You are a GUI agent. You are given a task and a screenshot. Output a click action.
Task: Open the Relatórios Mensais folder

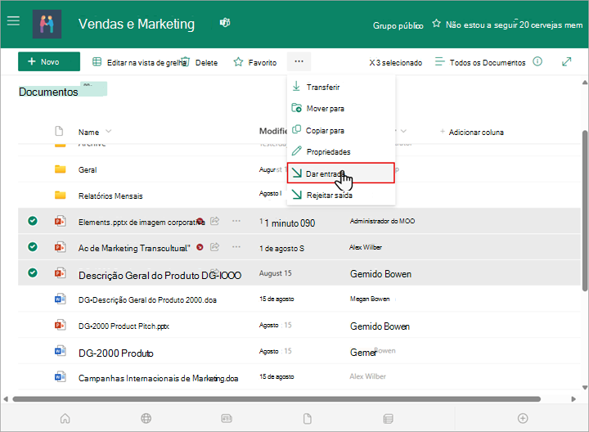(x=110, y=196)
